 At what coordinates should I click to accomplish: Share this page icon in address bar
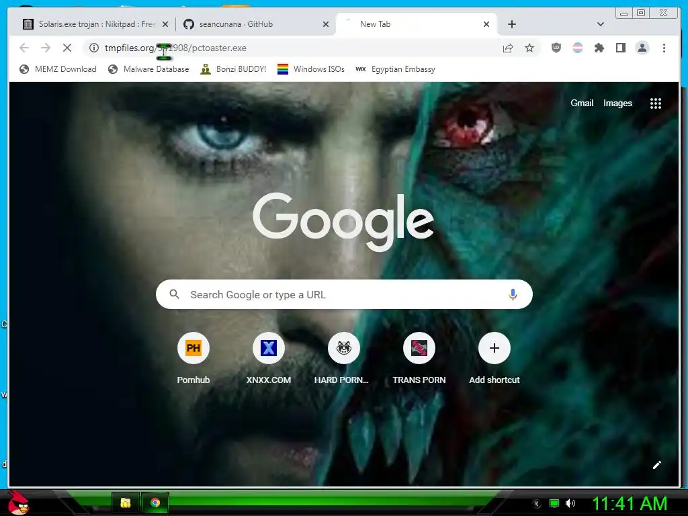(x=508, y=48)
